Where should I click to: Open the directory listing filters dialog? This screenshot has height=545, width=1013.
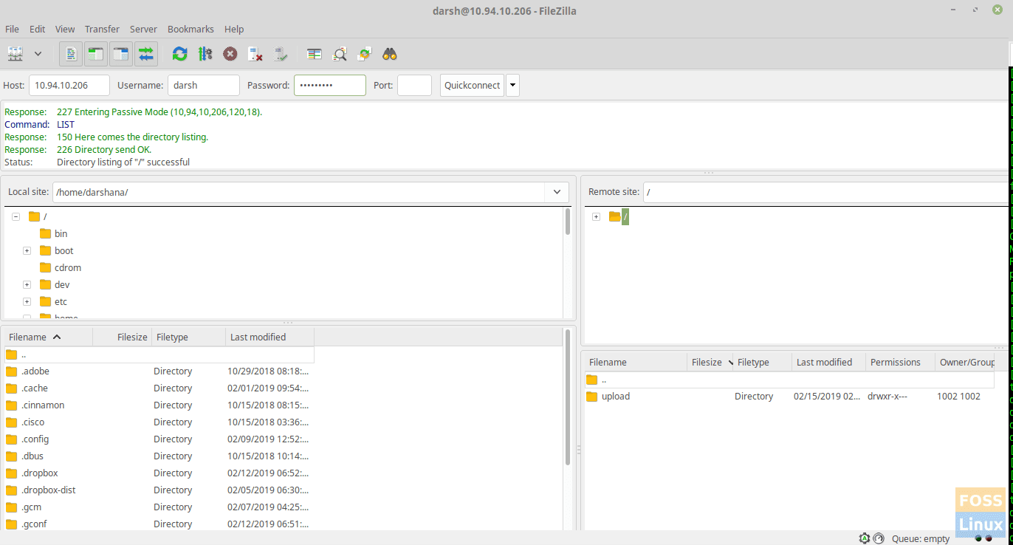click(x=315, y=54)
